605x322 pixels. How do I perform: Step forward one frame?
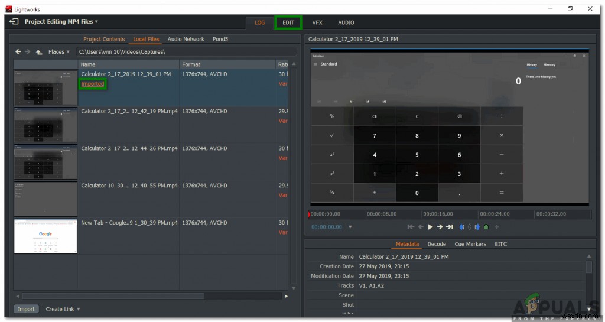coord(440,227)
